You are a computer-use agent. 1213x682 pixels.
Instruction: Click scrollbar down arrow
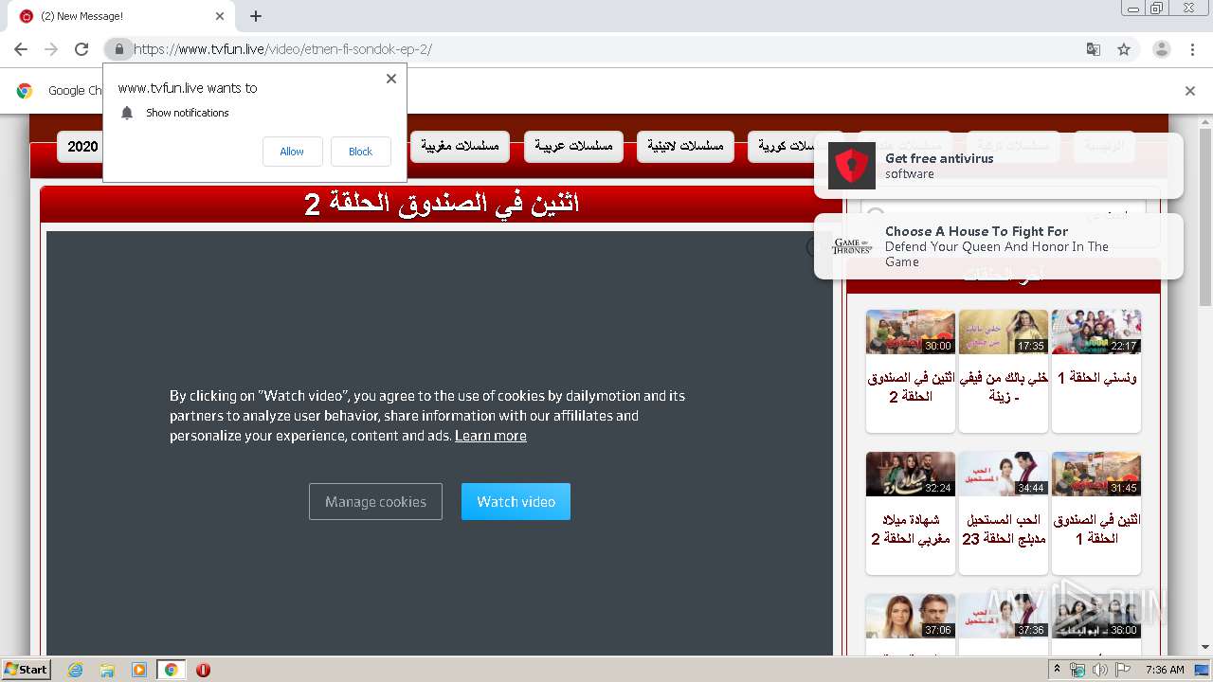click(x=1205, y=647)
